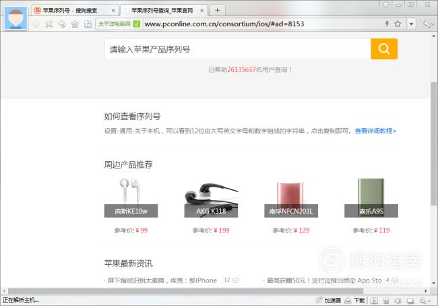Viewport: 438px width, 306px height.
Task: Click the 太平洋电脑网 site label
Action: [x=115, y=24]
